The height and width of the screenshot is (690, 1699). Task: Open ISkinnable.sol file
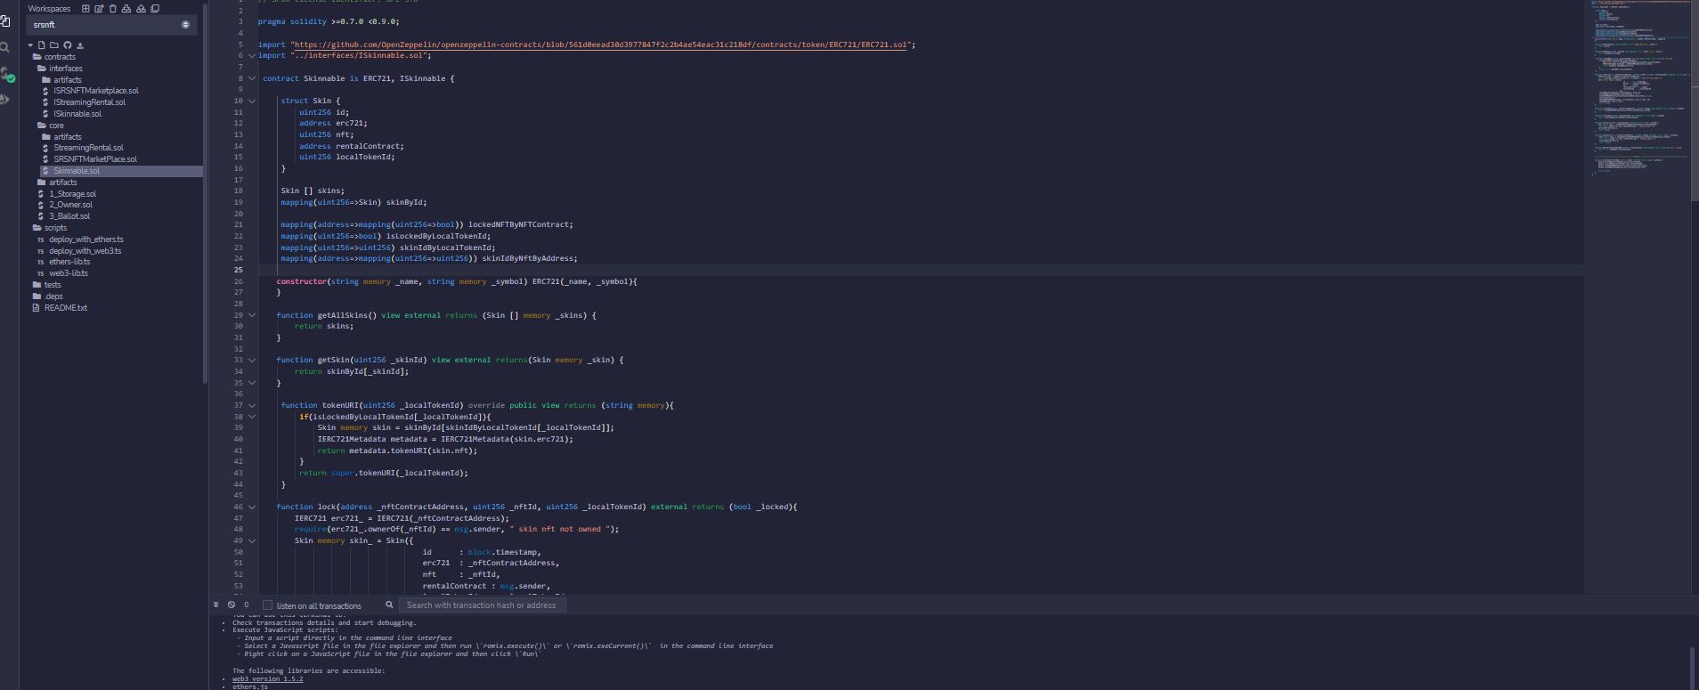[x=77, y=114]
